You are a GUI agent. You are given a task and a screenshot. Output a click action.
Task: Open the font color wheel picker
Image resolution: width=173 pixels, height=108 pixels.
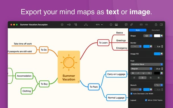(x=162, y=73)
